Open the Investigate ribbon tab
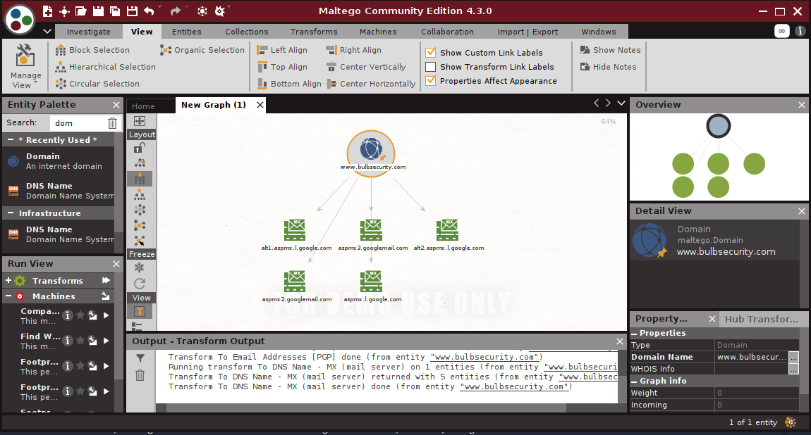The height and width of the screenshot is (435, 811). [88, 32]
